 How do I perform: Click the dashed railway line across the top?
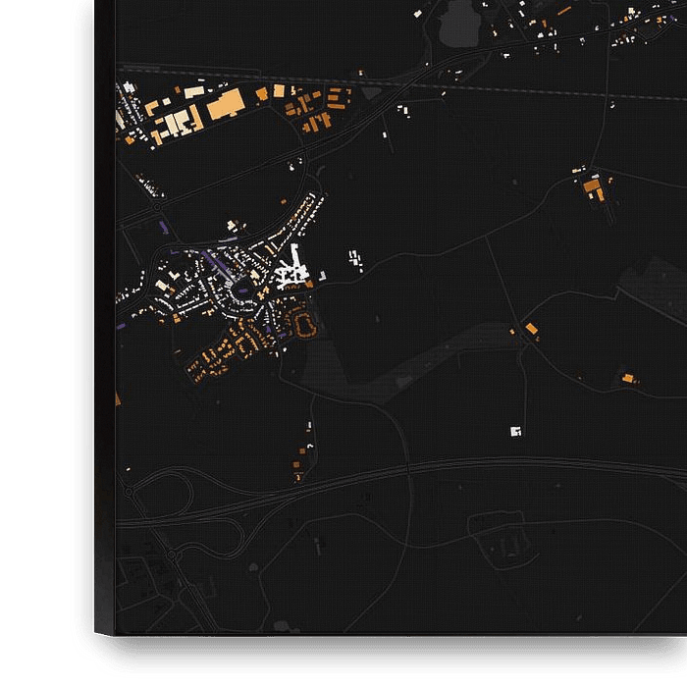tap(491, 85)
